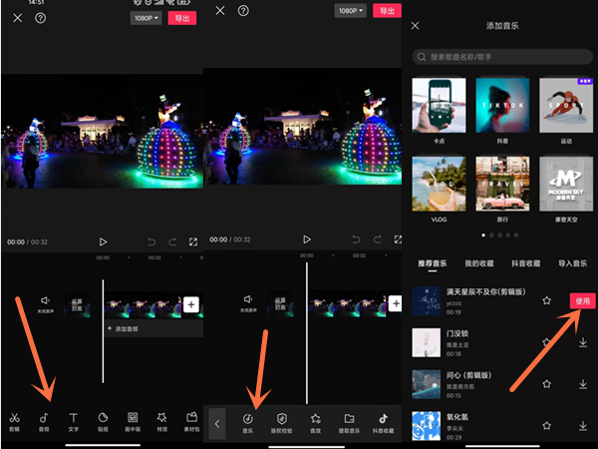
Task: Tap the 音乐 music icon
Action: pos(247,421)
